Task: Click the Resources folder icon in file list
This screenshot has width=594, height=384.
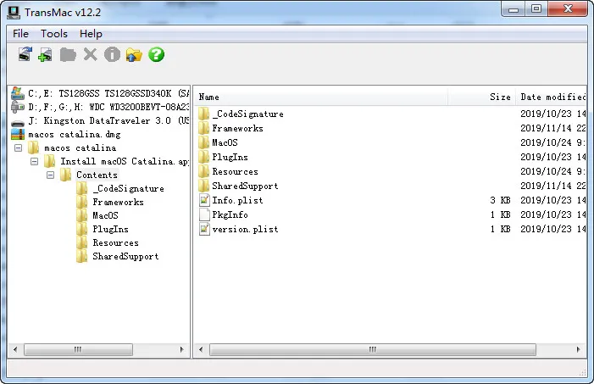Action: (x=204, y=171)
